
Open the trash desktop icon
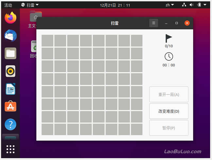coord(34,46)
